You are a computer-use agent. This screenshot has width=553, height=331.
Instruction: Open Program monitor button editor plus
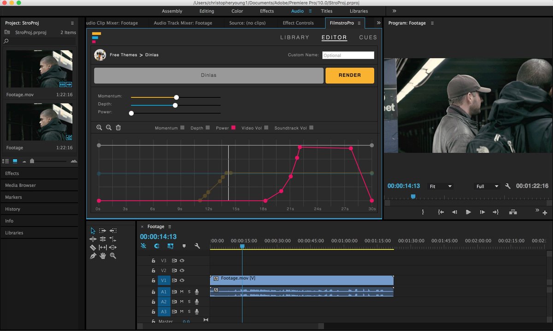[x=545, y=213]
